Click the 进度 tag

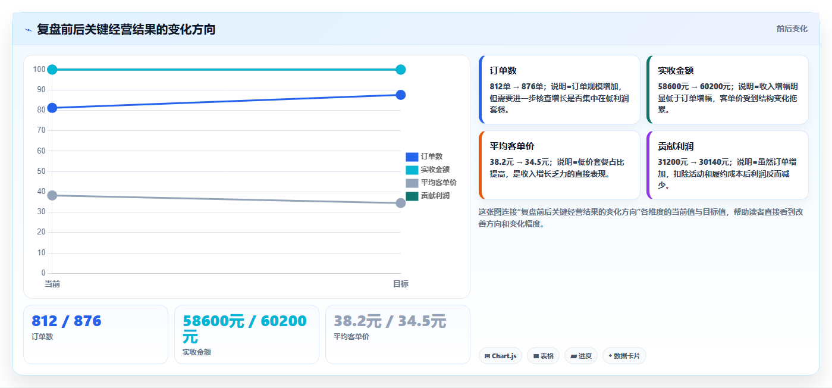pyautogui.click(x=581, y=356)
